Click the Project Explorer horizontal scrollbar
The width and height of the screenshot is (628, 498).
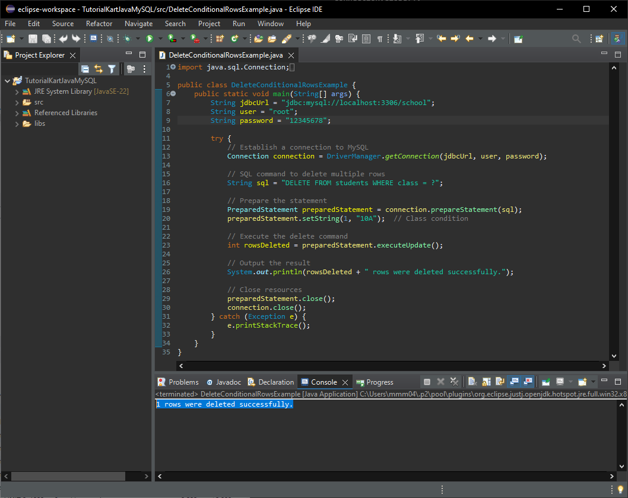(x=68, y=477)
